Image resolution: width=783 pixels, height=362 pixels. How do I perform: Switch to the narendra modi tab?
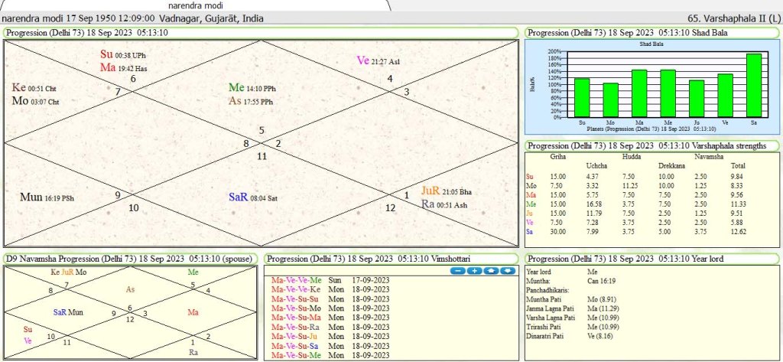click(196, 5)
